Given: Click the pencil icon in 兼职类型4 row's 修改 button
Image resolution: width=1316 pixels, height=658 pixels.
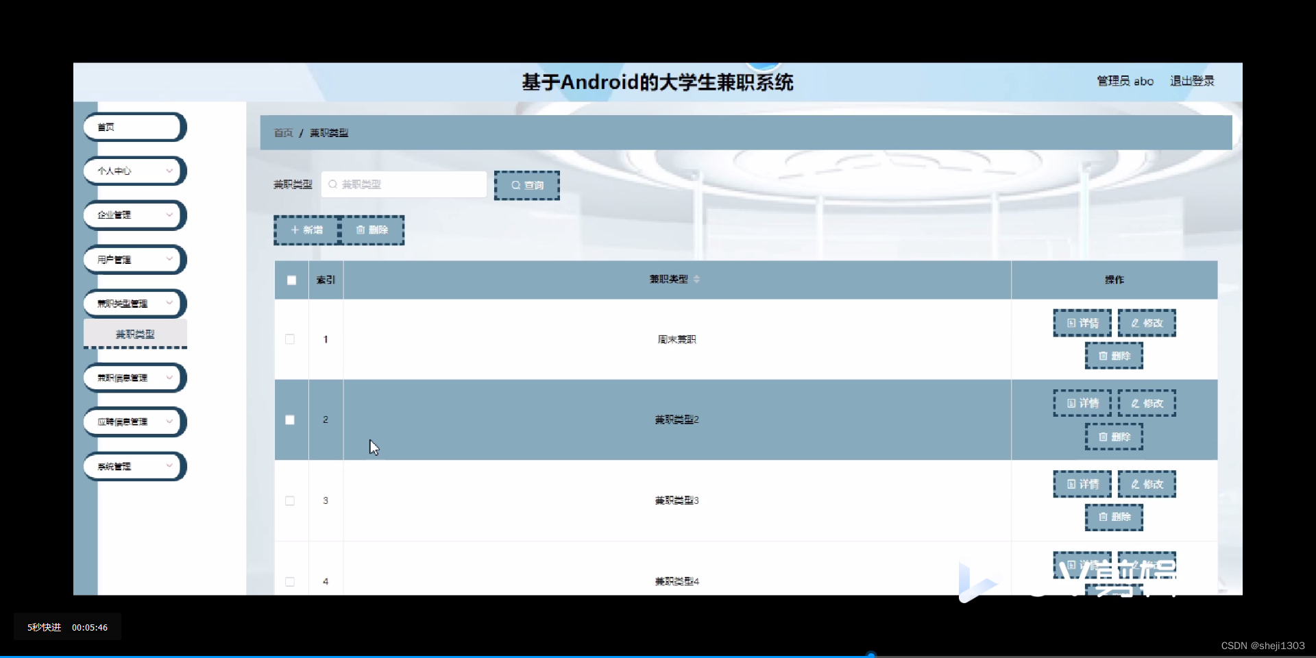Looking at the screenshot, I should click(1136, 564).
